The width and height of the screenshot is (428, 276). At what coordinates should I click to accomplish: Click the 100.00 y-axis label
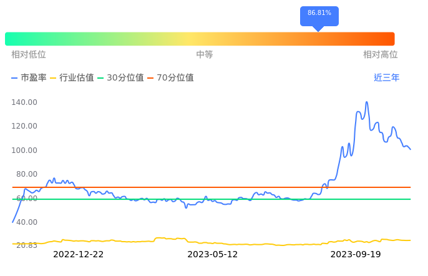coord(25,150)
